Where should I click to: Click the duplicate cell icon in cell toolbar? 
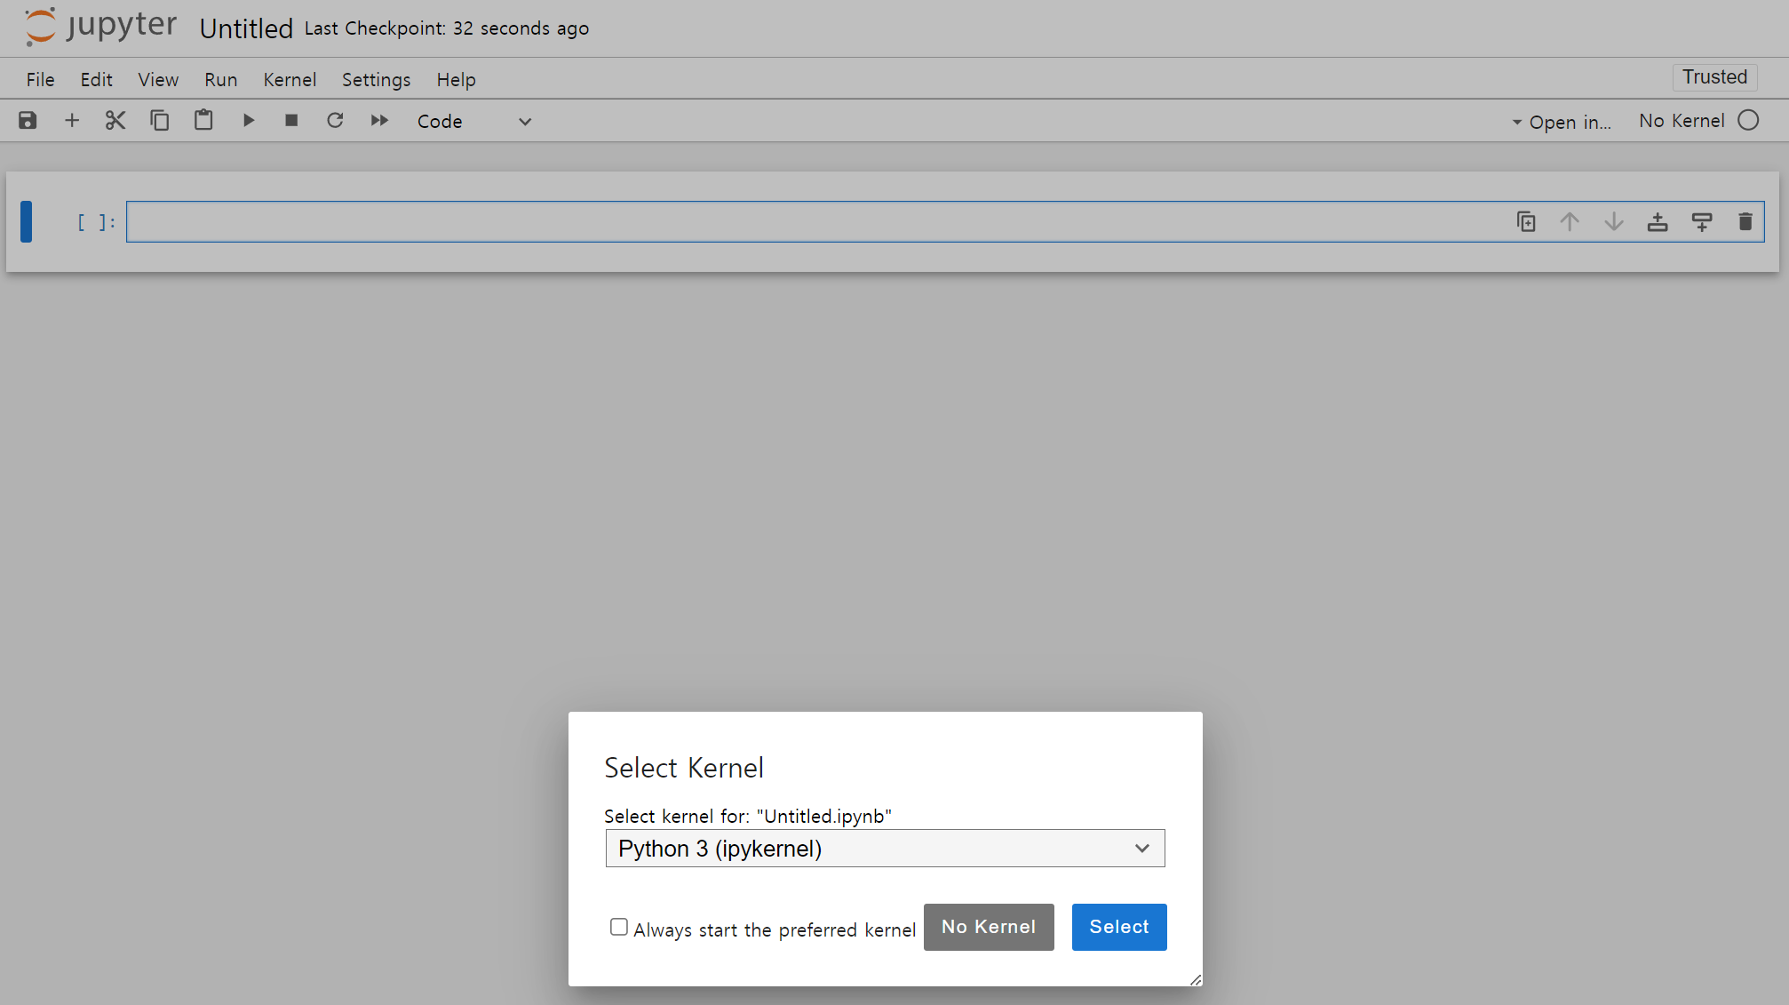click(x=1526, y=222)
